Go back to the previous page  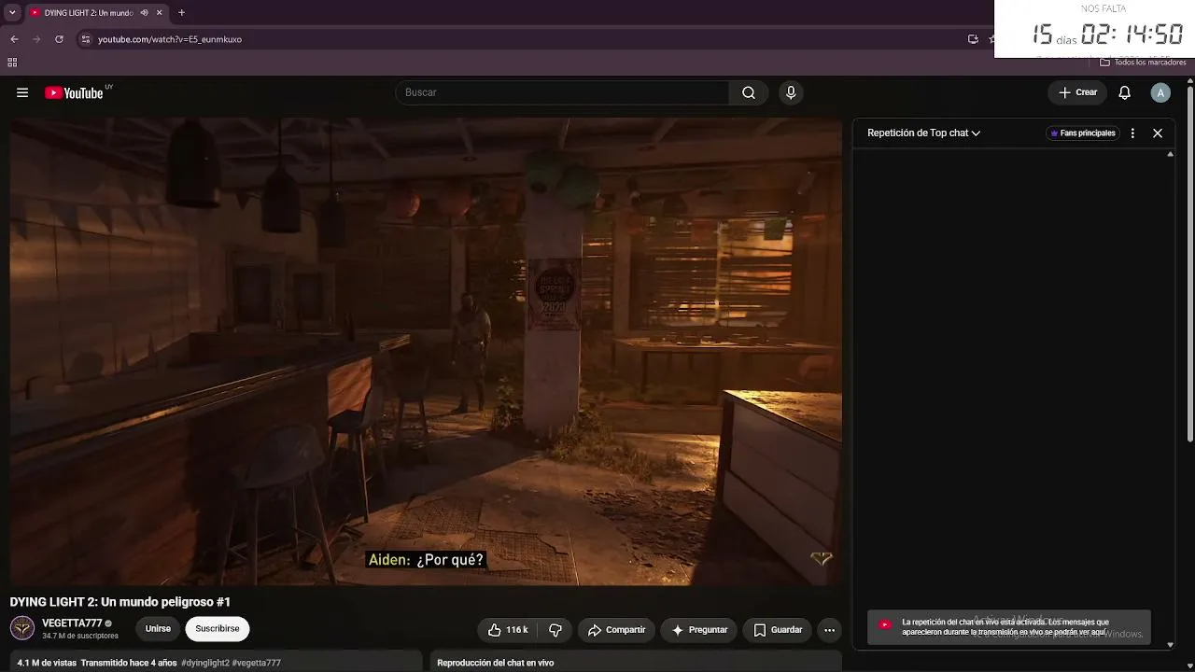(14, 39)
